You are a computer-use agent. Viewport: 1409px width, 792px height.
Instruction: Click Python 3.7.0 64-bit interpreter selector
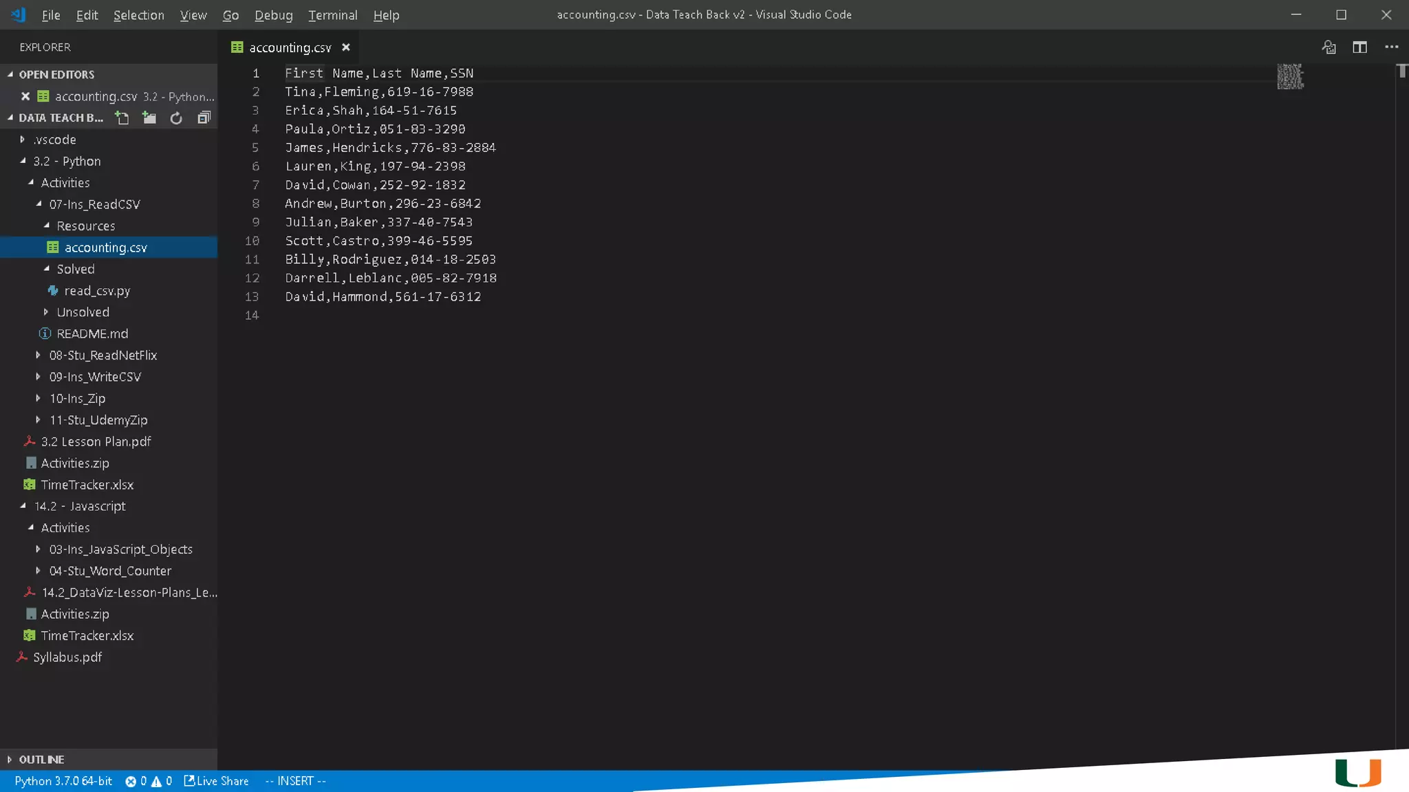(63, 781)
